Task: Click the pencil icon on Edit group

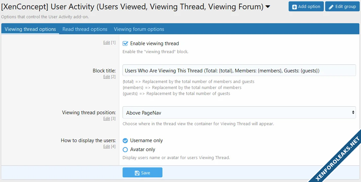Action: tap(331, 7)
